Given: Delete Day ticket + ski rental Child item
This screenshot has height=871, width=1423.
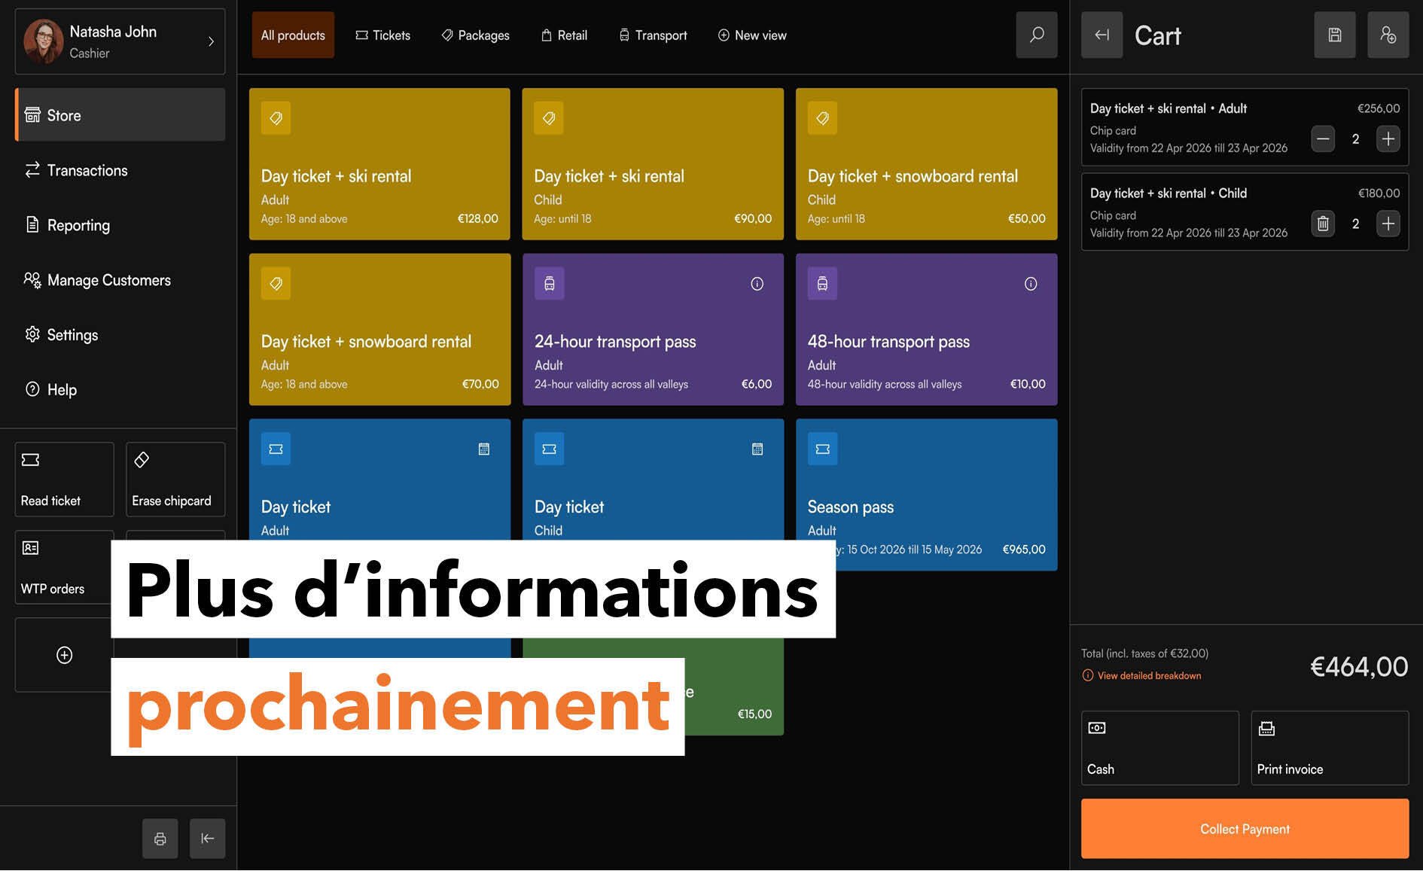Looking at the screenshot, I should point(1323,224).
